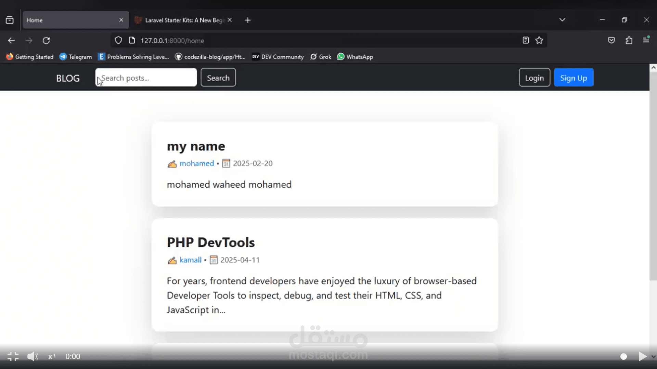Toggle reader view icon in address bar
The height and width of the screenshot is (369, 657).
(x=526, y=40)
